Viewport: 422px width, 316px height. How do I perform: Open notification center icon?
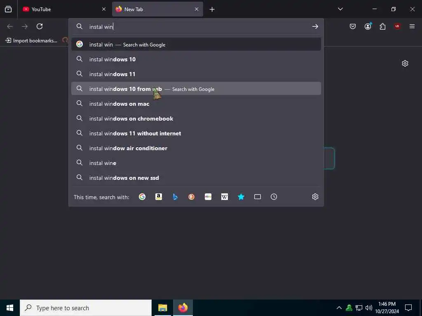pyautogui.click(x=408, y=308)
